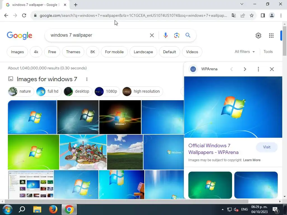Click the horizontal page scrollbar

126,202
